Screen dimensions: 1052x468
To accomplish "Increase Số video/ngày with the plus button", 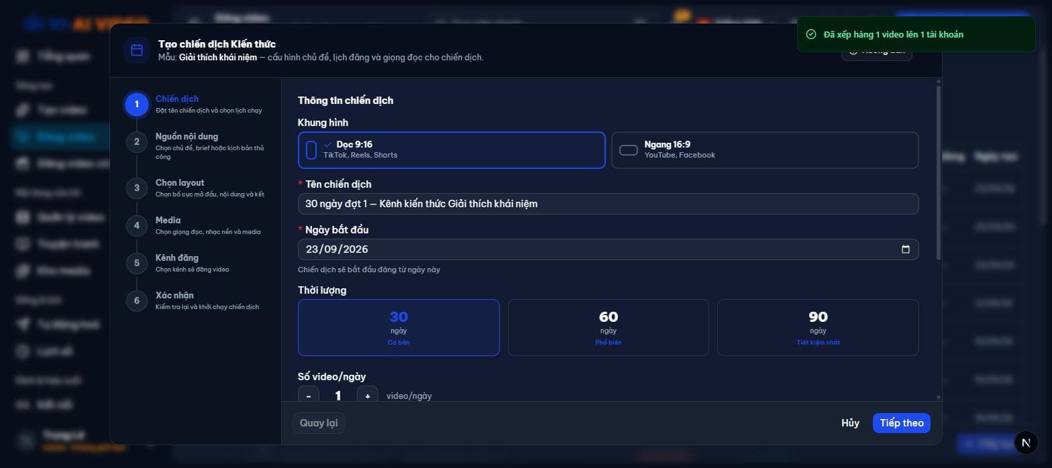I will tap(368, 396).
